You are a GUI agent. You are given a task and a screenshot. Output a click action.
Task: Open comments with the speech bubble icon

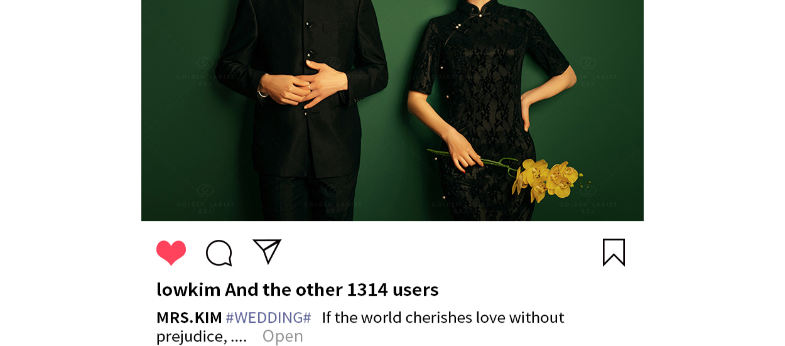[x=219, y=253]
